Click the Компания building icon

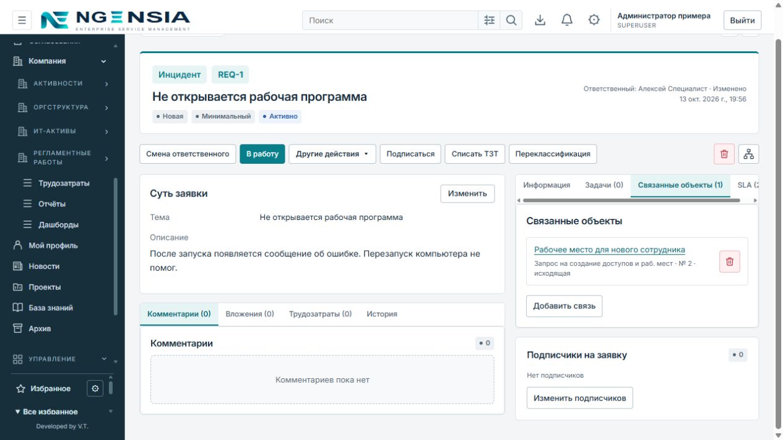18,61
